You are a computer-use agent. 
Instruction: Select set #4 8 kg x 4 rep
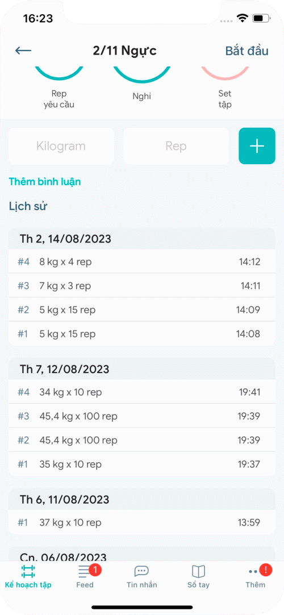coord(142,262)
